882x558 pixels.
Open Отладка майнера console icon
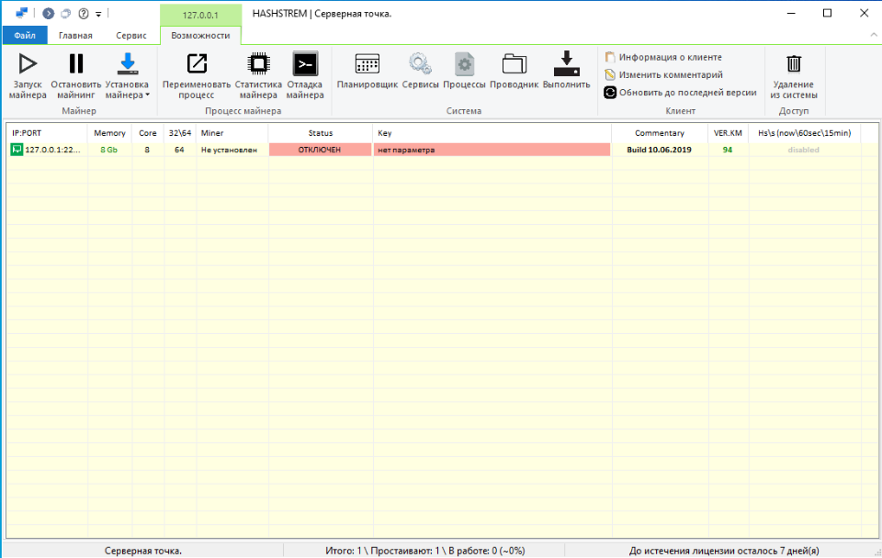pyautogui.click(x=305, y=63)
